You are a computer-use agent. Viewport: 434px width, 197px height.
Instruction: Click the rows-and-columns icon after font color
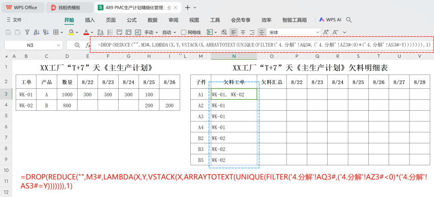(x=100, y=32)
